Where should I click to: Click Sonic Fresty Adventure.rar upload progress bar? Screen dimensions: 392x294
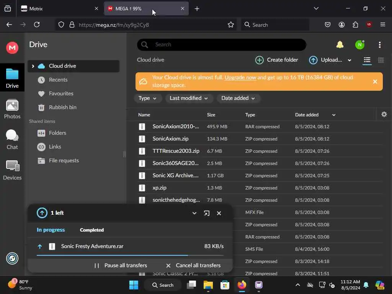pyautogui.click(x=130, y=255)
